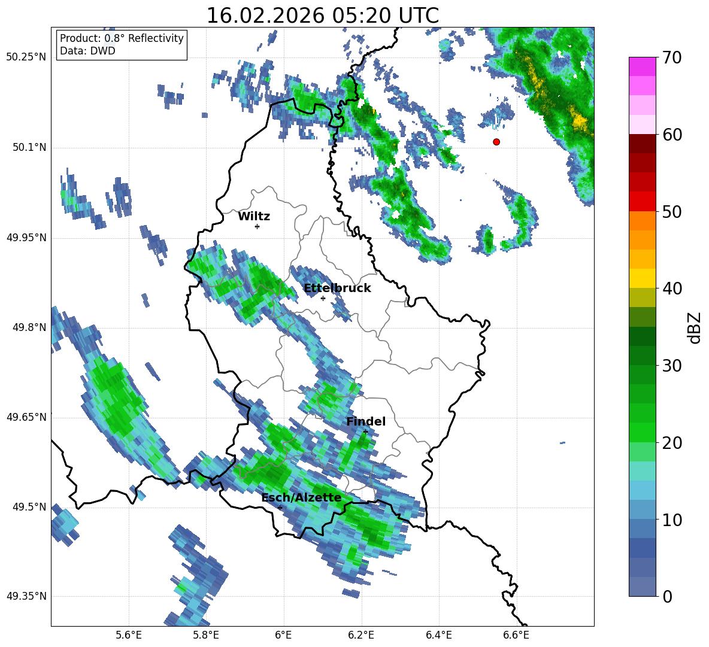Image resolution: width=709 pixels, height=647 pixels.
Task: Click the colorbar tick label 30
Action: 672,366
